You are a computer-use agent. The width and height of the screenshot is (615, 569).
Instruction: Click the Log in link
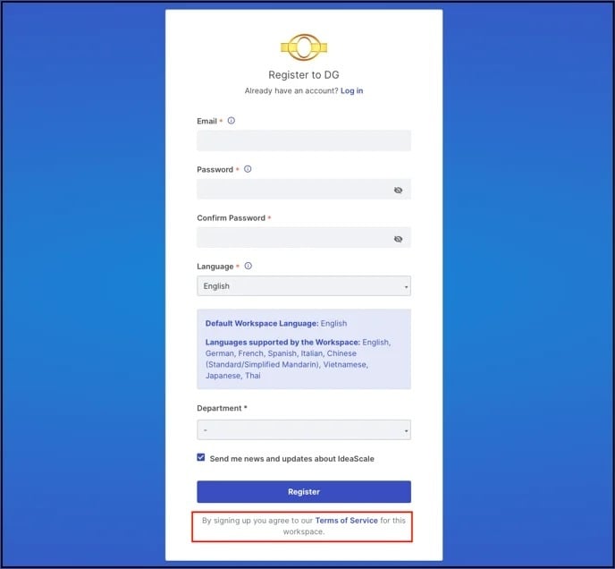pyautogui.click(x=352, y=90)
